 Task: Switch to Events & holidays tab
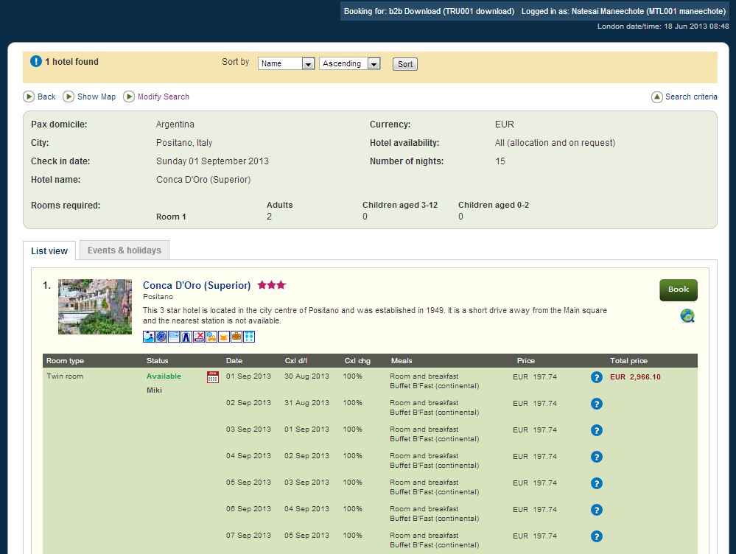coord(124,250)
